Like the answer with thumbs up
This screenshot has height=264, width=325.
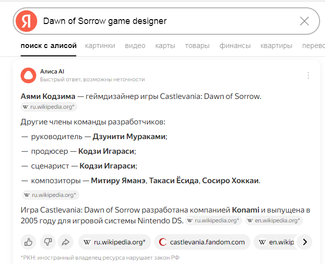(28, 242)
